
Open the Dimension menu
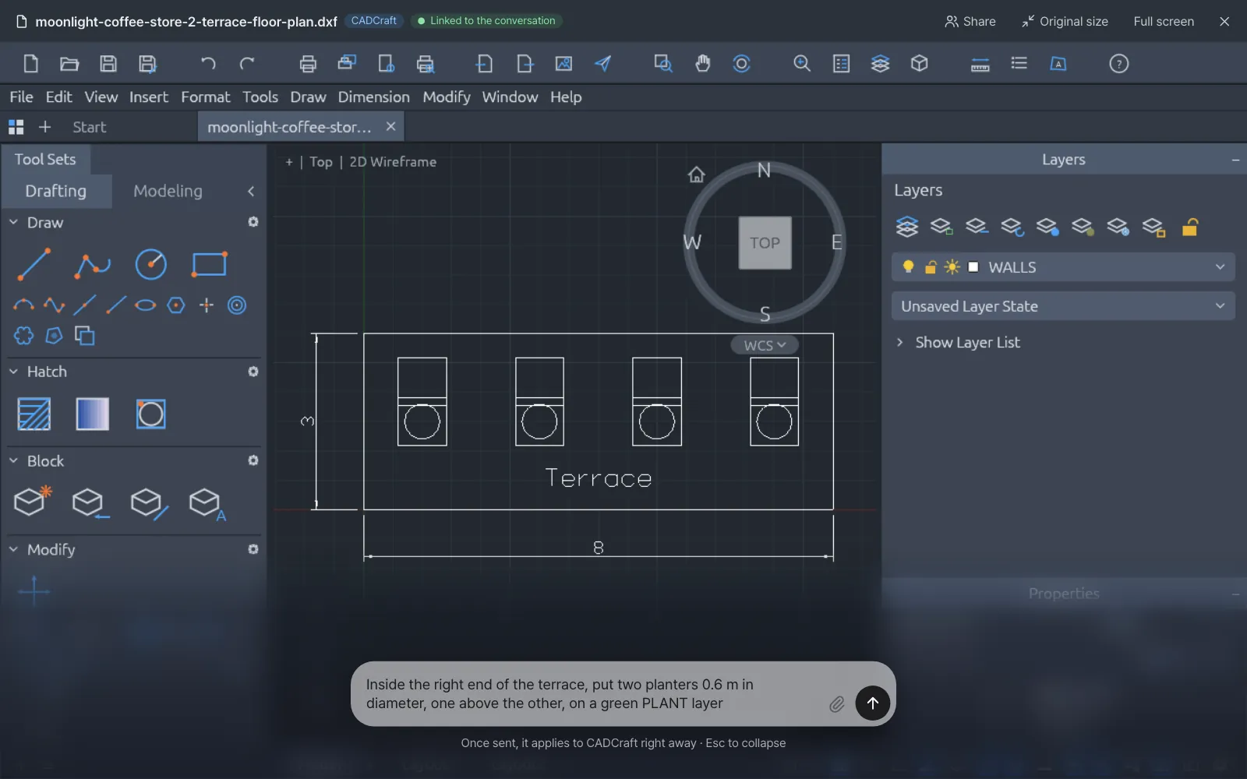[373, 97]
